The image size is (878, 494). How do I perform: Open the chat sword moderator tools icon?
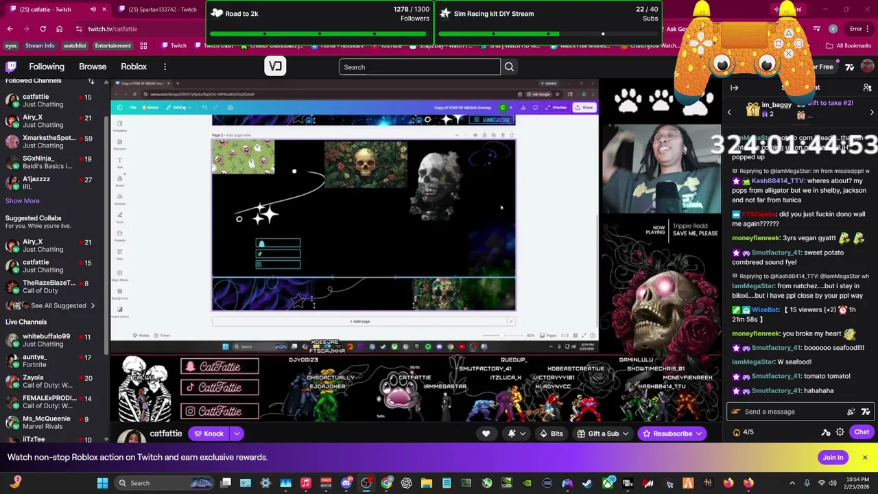[x=826, y=432]
